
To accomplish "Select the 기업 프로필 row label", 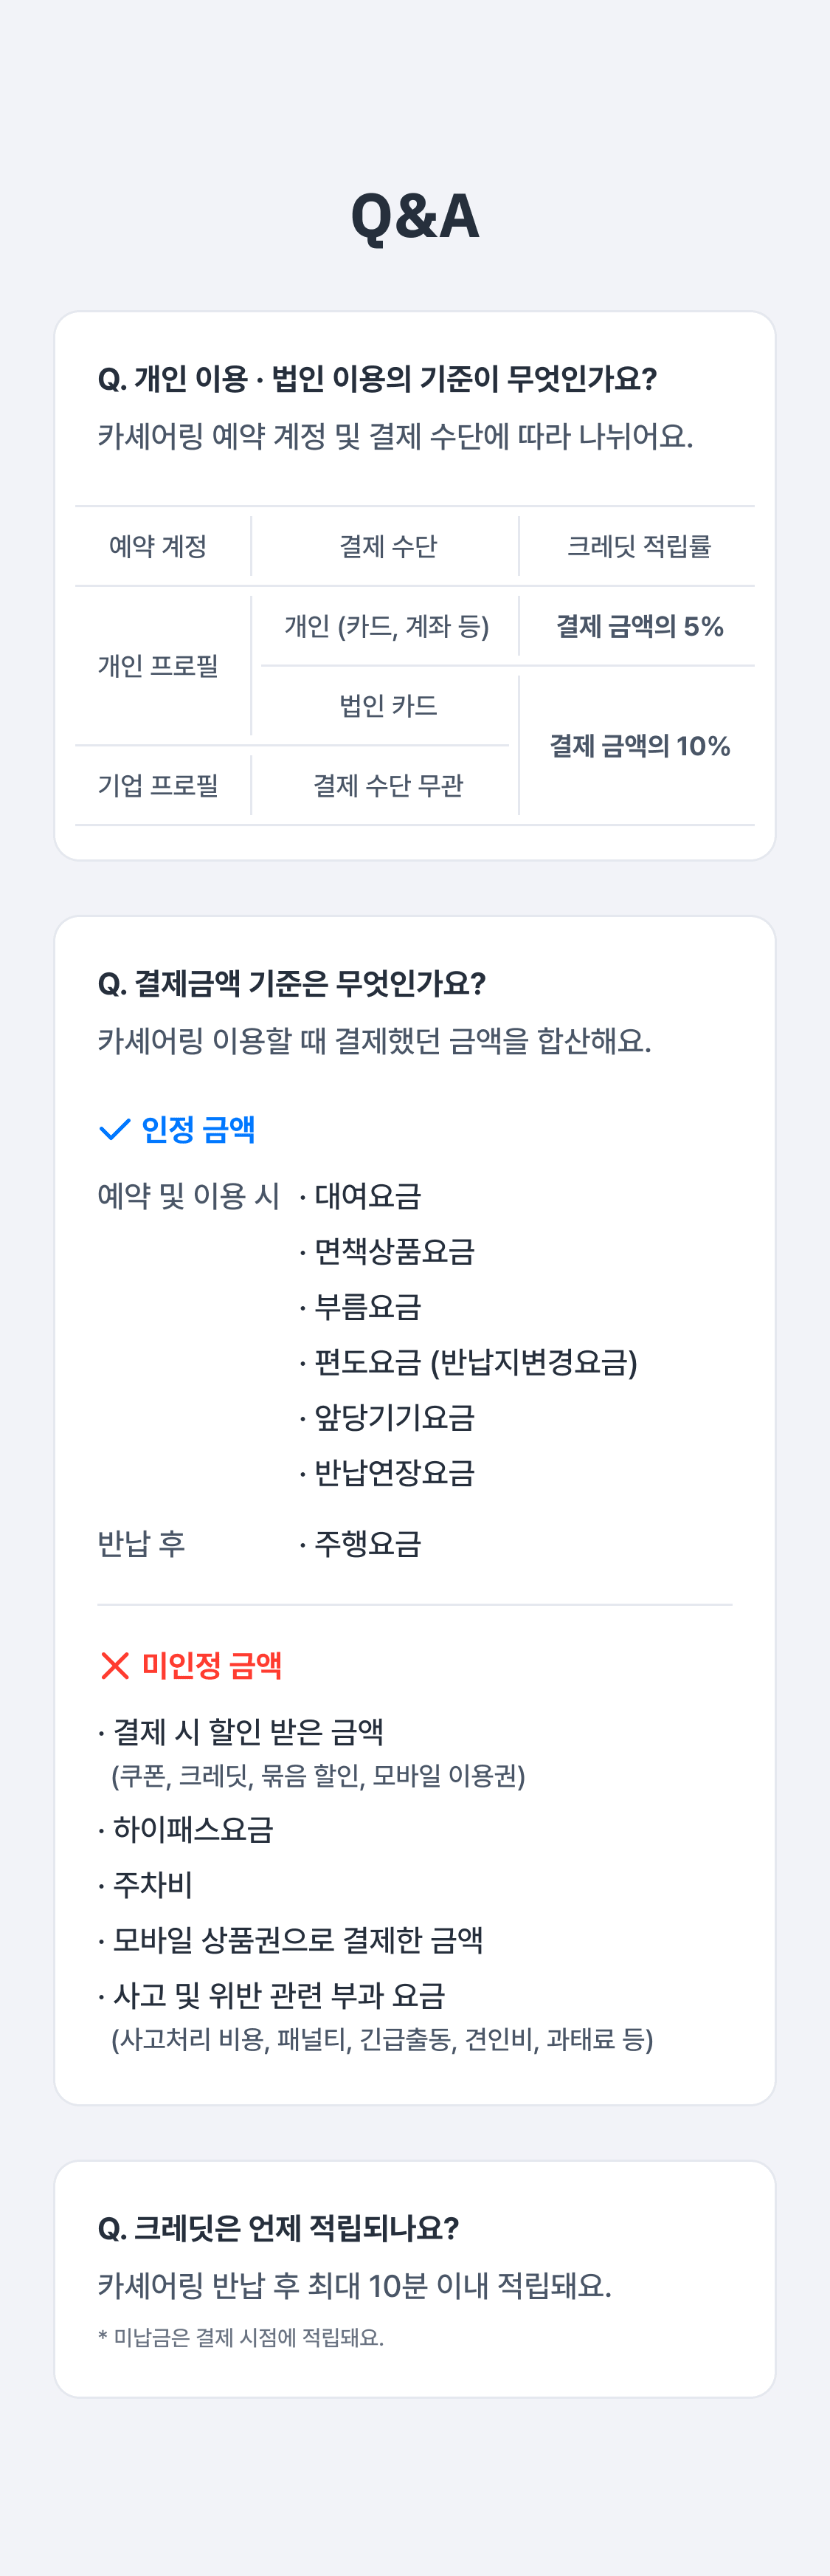I will [x=158, y=786].
